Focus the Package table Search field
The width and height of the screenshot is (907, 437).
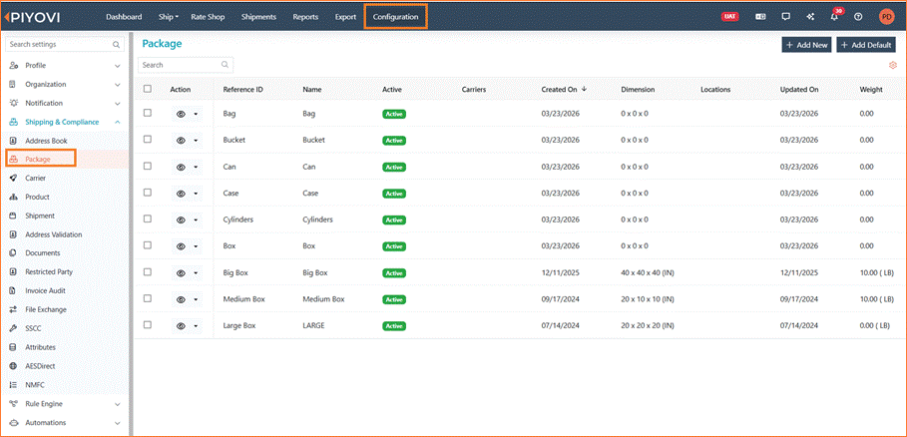coord(186,65)
